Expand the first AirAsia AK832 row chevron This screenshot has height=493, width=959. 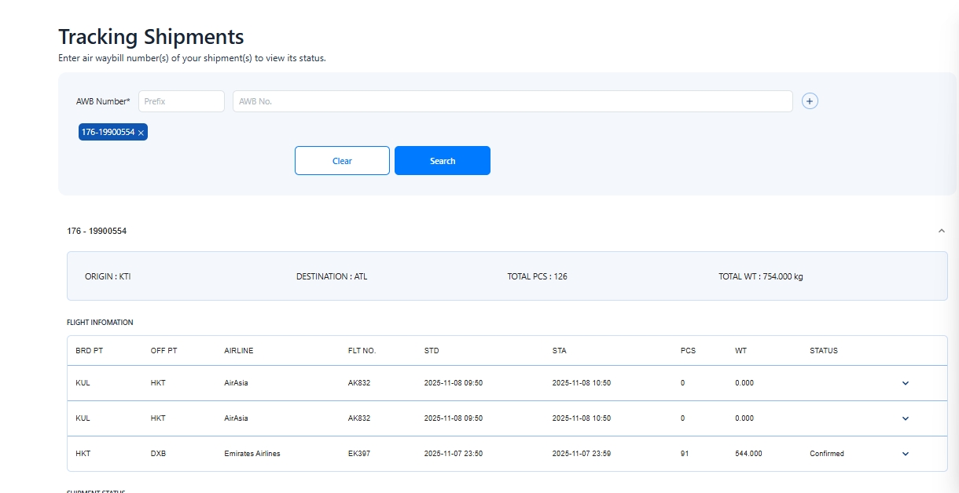tap(905, 383)
